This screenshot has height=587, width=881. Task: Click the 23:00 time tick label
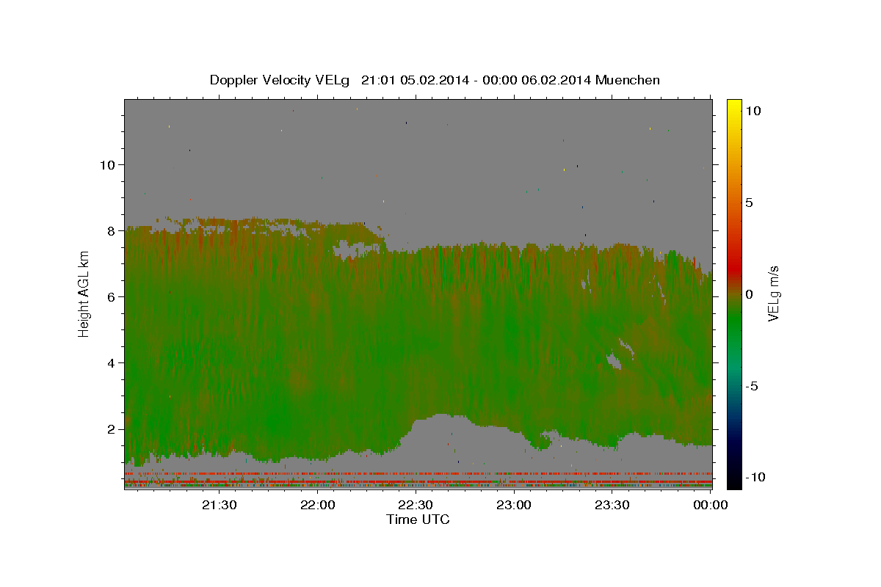[x=514, y=505]
